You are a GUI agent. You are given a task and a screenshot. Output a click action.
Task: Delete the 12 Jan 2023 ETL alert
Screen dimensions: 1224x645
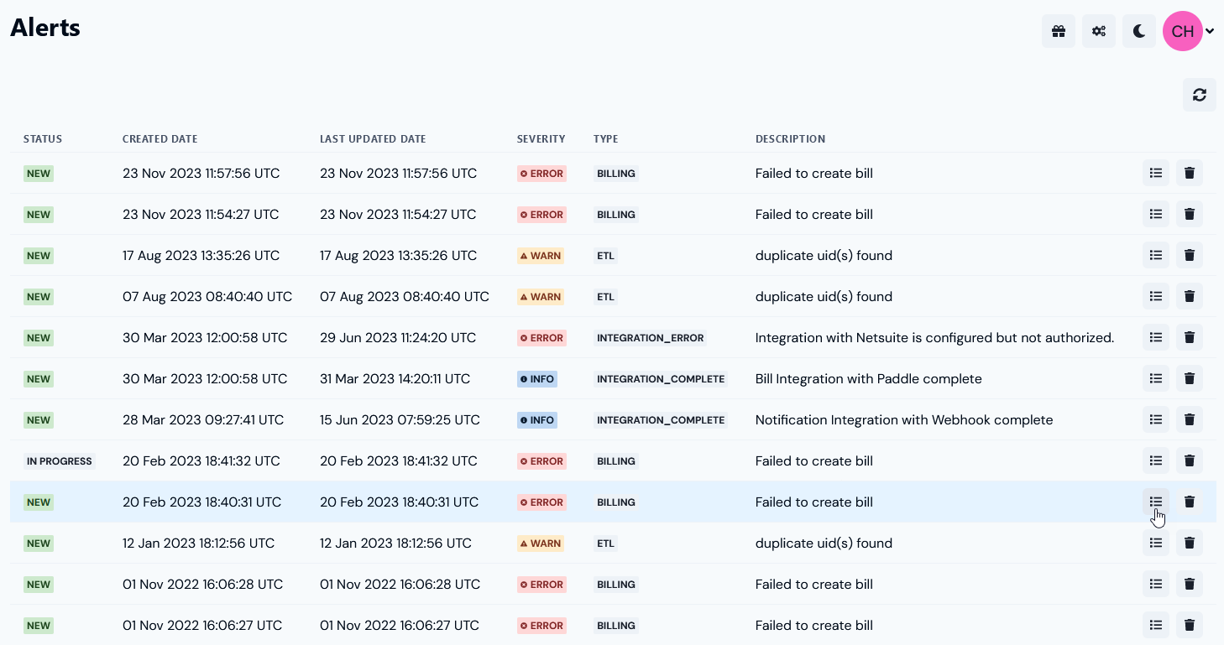click(1189, 543)
